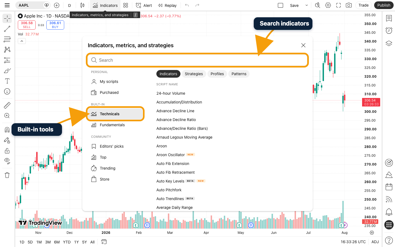Select the Fundamentals category
The image size is (395, 247).
tap(115, 125)
